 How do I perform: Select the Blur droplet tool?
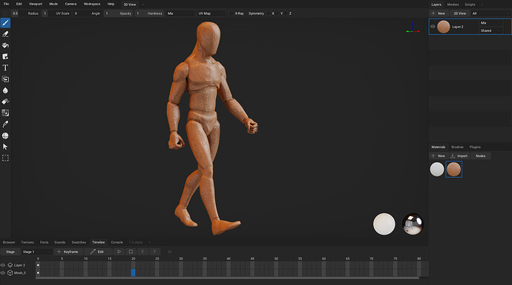point(5,90)
